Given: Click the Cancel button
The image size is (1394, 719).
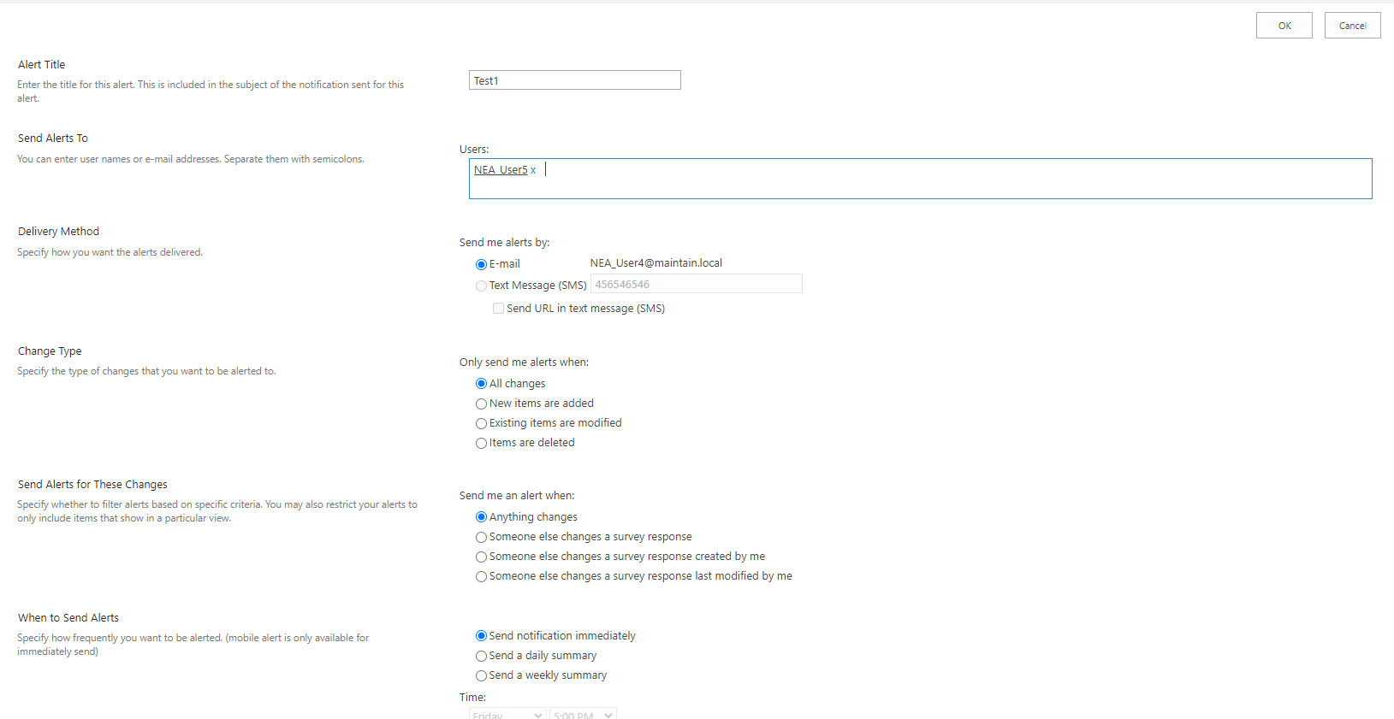Looking at the screenshot, I should (1352, 26).
